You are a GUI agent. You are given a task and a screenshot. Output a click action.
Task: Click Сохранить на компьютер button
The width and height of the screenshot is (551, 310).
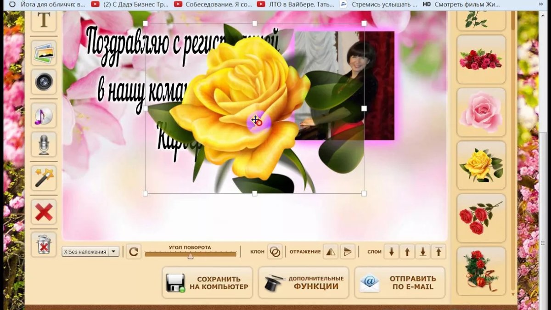[x=208, y=282]
